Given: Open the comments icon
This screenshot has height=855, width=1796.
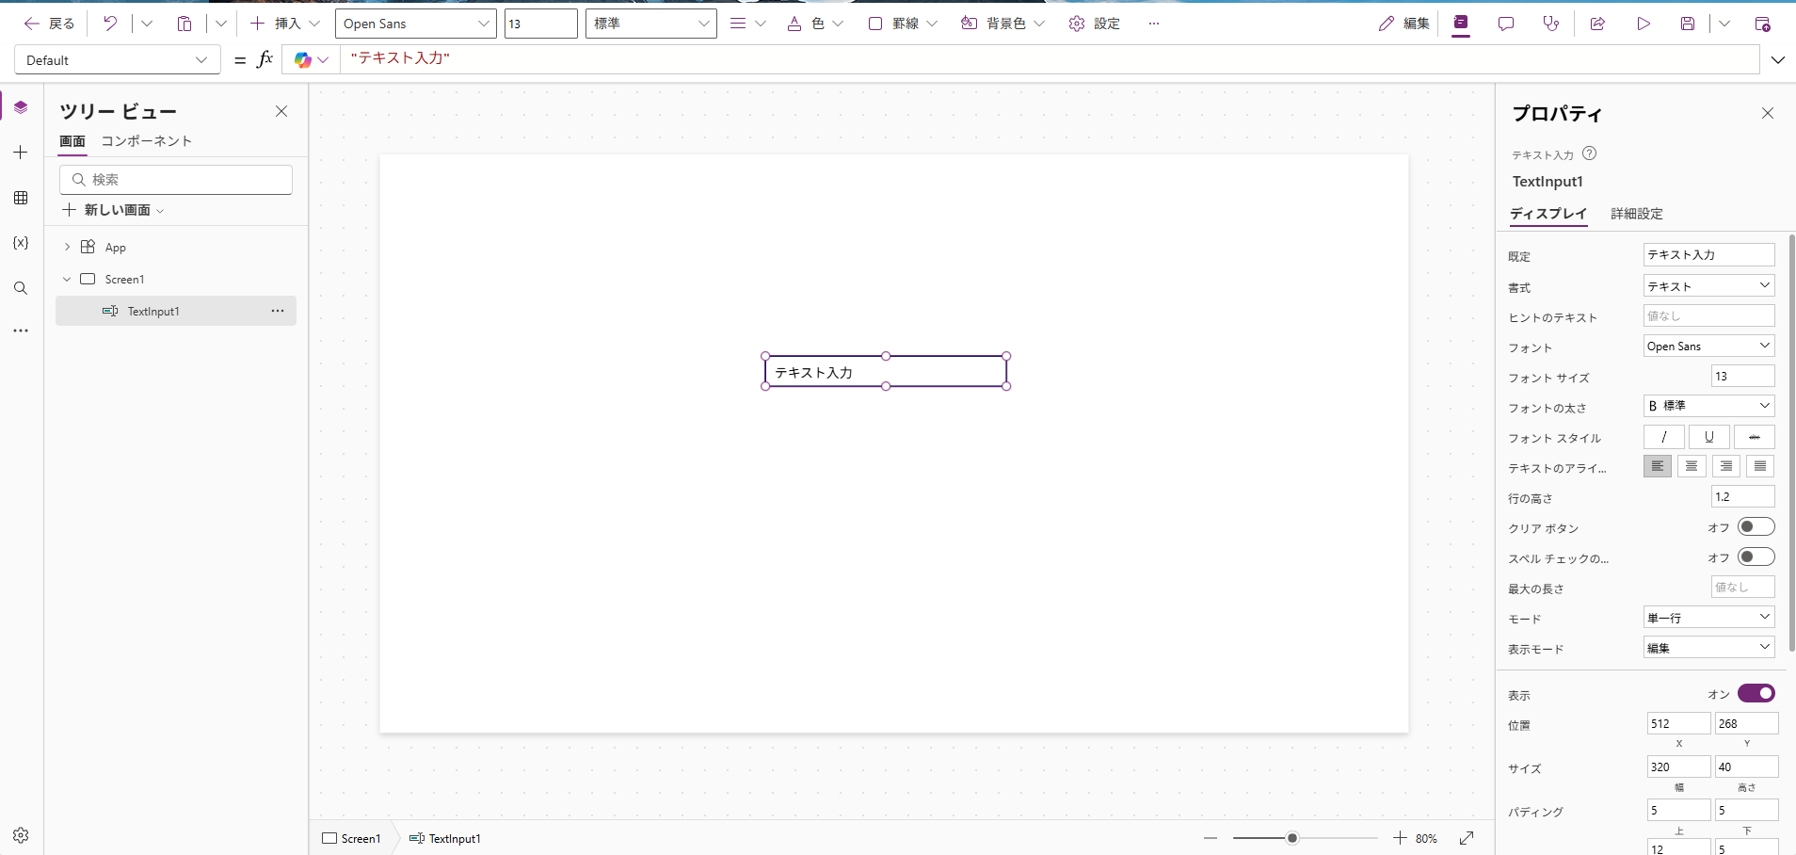Looking at the screenshot, I should click(1506, 24).
